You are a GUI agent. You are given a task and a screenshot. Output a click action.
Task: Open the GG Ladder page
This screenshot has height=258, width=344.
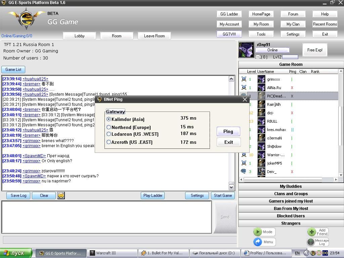[x=229, y=14]
